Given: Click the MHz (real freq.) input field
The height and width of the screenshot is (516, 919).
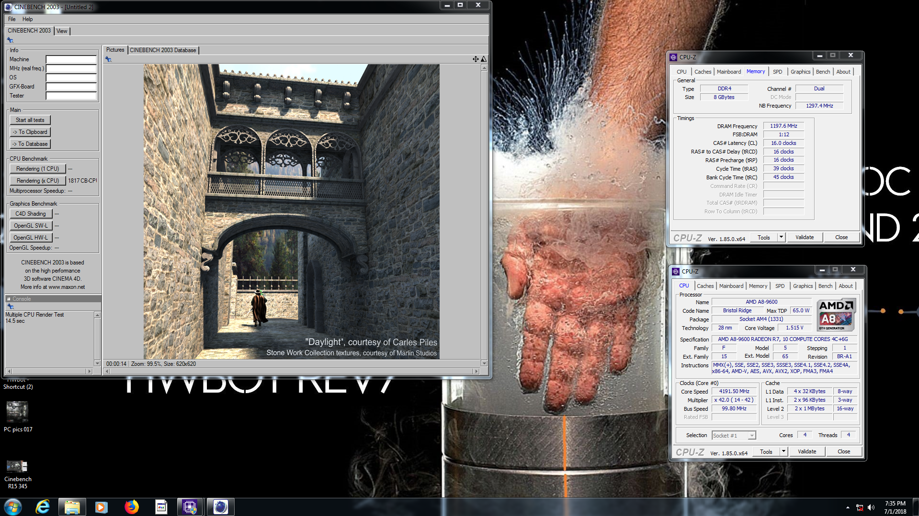Looking at the screenshot, I should [x=71, y=68].
